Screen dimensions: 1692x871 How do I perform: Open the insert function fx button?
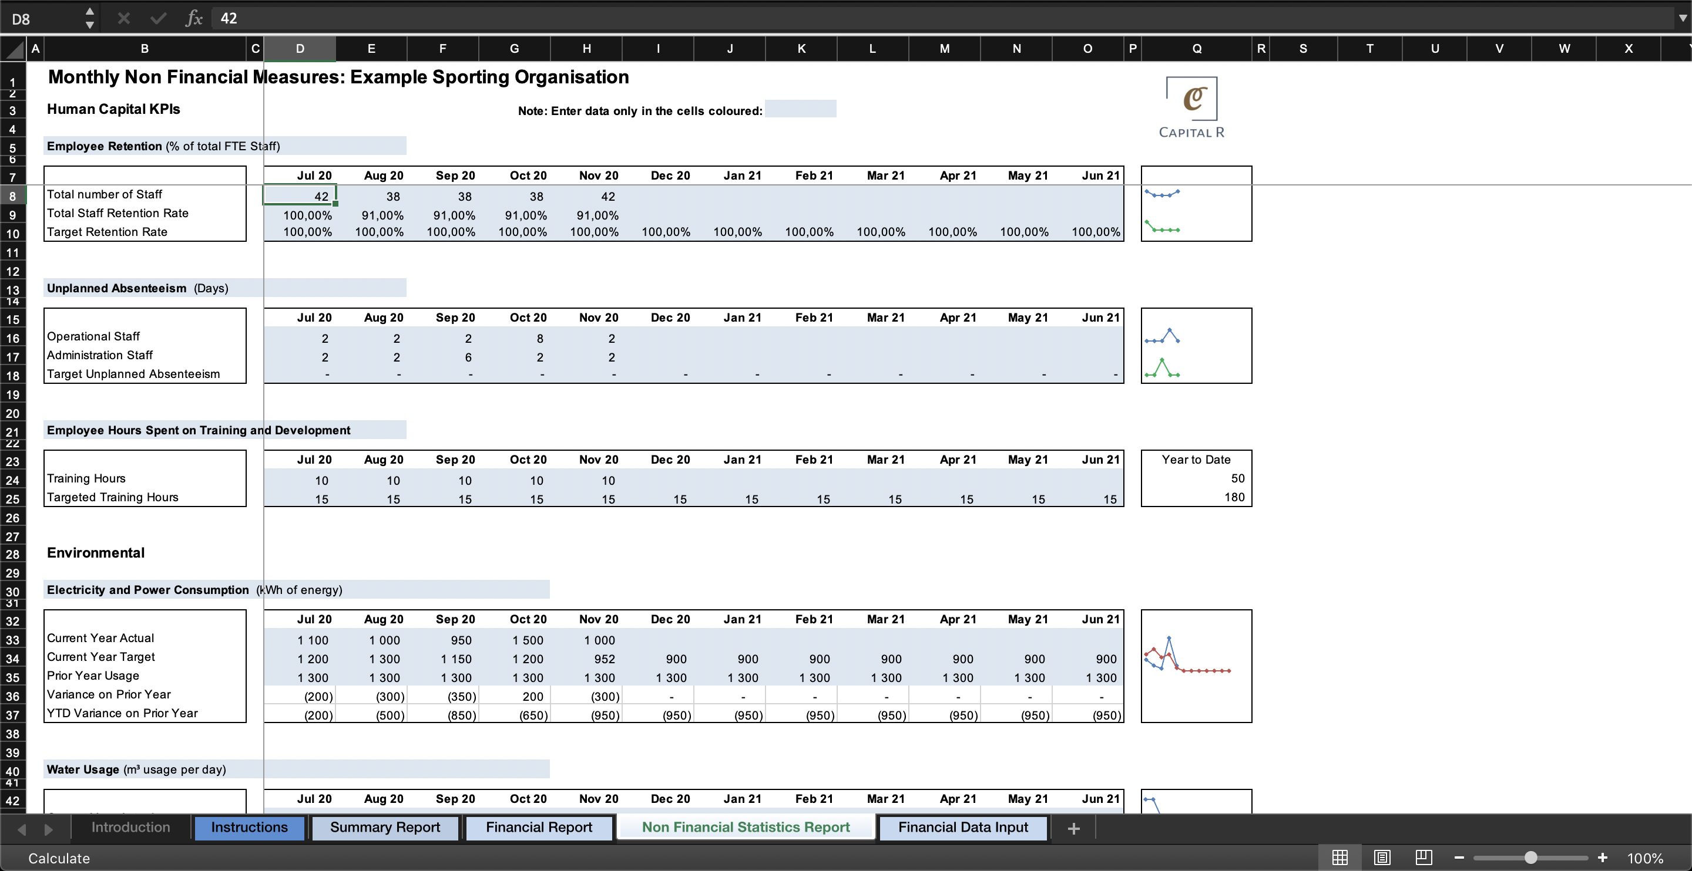(194, 18)
